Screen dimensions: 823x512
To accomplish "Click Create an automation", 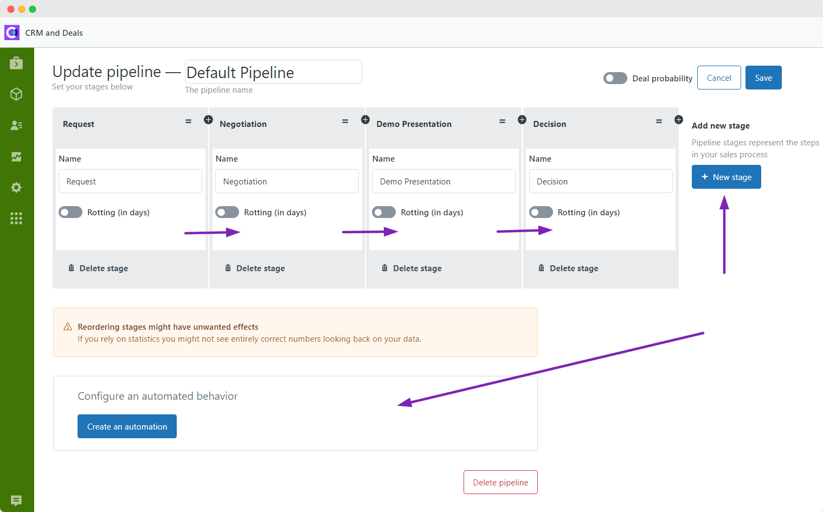I will click(x=127, y=426).
